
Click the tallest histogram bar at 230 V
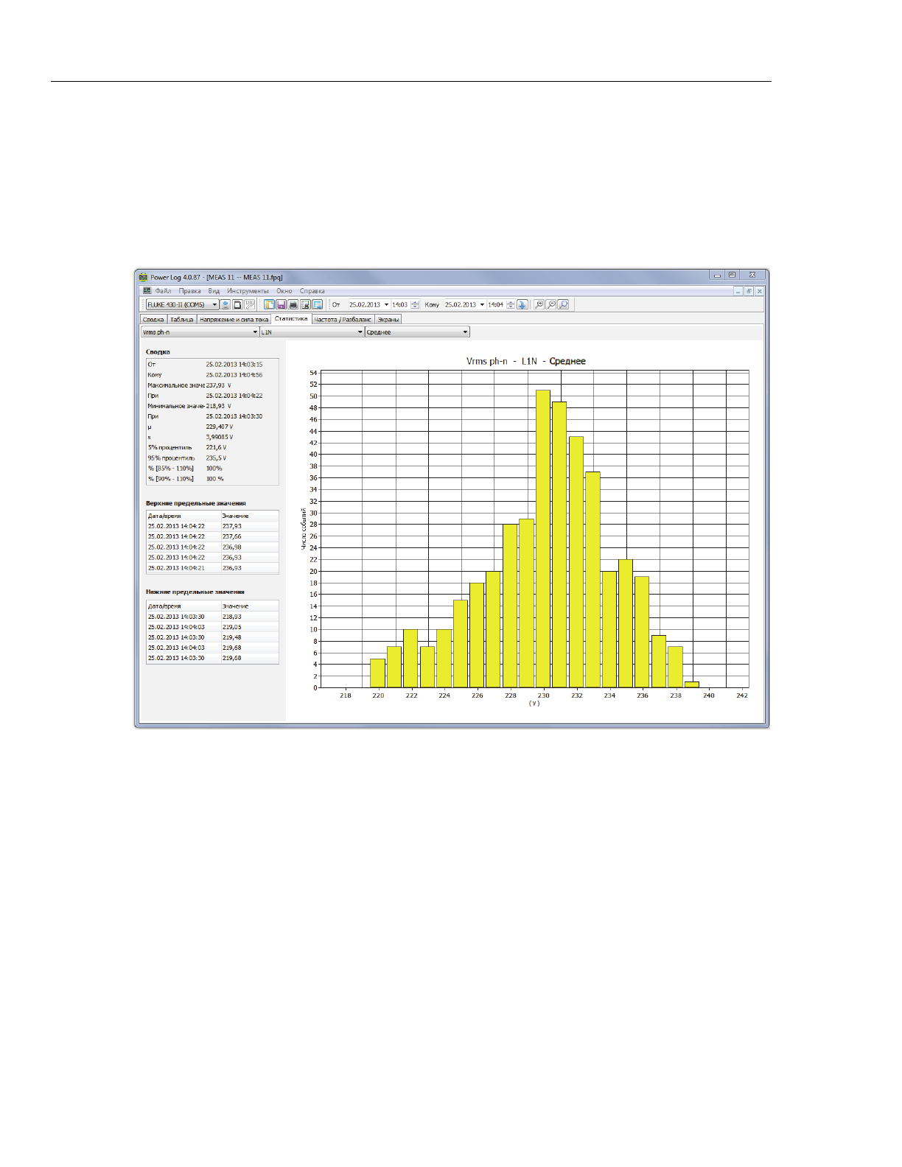tap(543, 538)
